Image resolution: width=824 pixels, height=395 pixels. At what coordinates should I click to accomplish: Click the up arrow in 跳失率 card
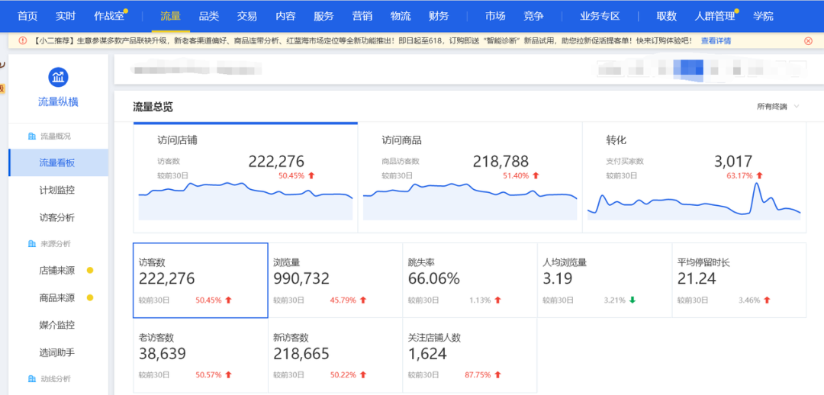click(x=497, y=300)
